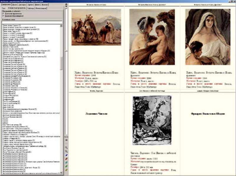Click the arrow icon above the magnifier icons
The image size is (236, 176).
point(66,140)
